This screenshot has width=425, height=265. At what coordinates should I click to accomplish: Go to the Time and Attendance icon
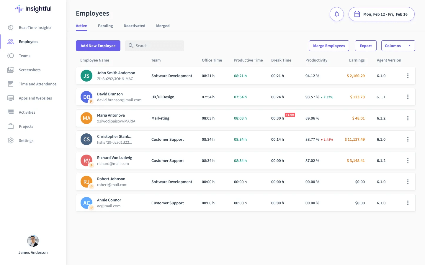coord(11,84)
